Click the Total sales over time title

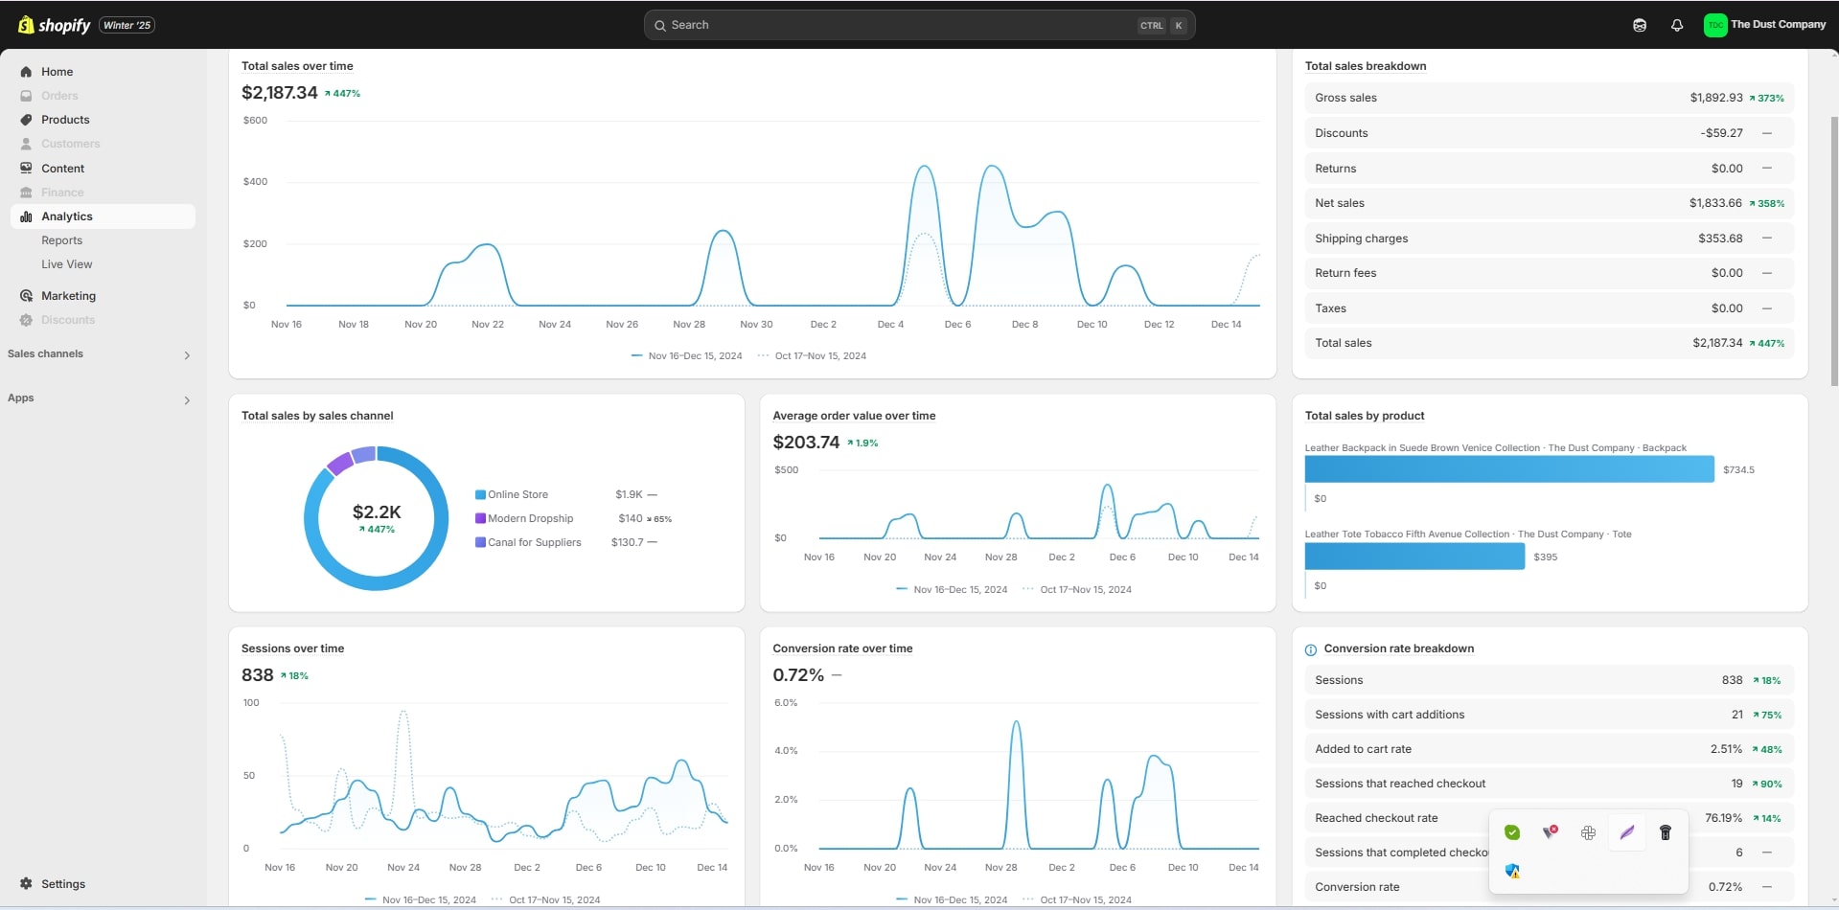click(297, 66)
